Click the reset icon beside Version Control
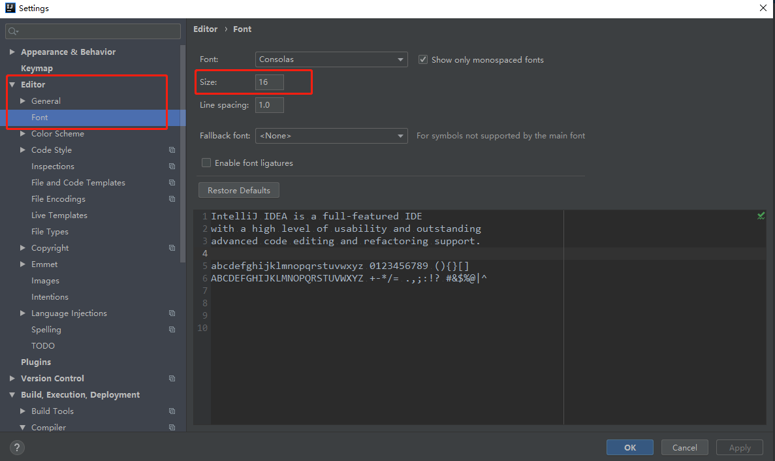Screen dimensions: 775x461 172,378
